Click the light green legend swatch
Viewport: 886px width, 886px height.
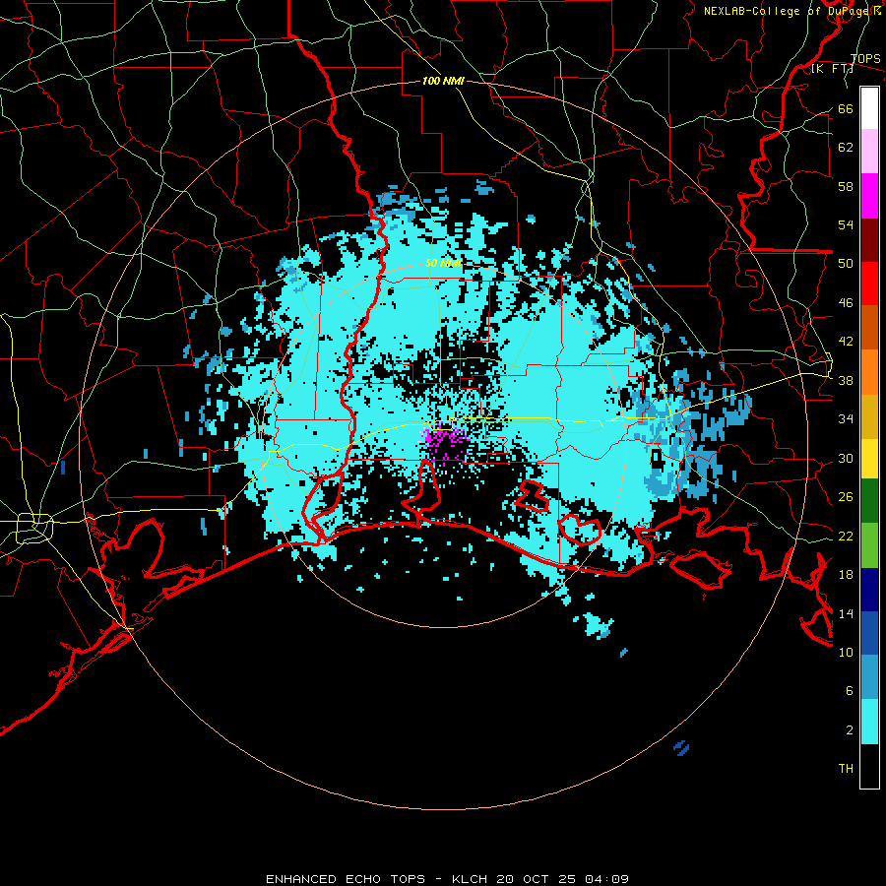[x=869, y=545]
